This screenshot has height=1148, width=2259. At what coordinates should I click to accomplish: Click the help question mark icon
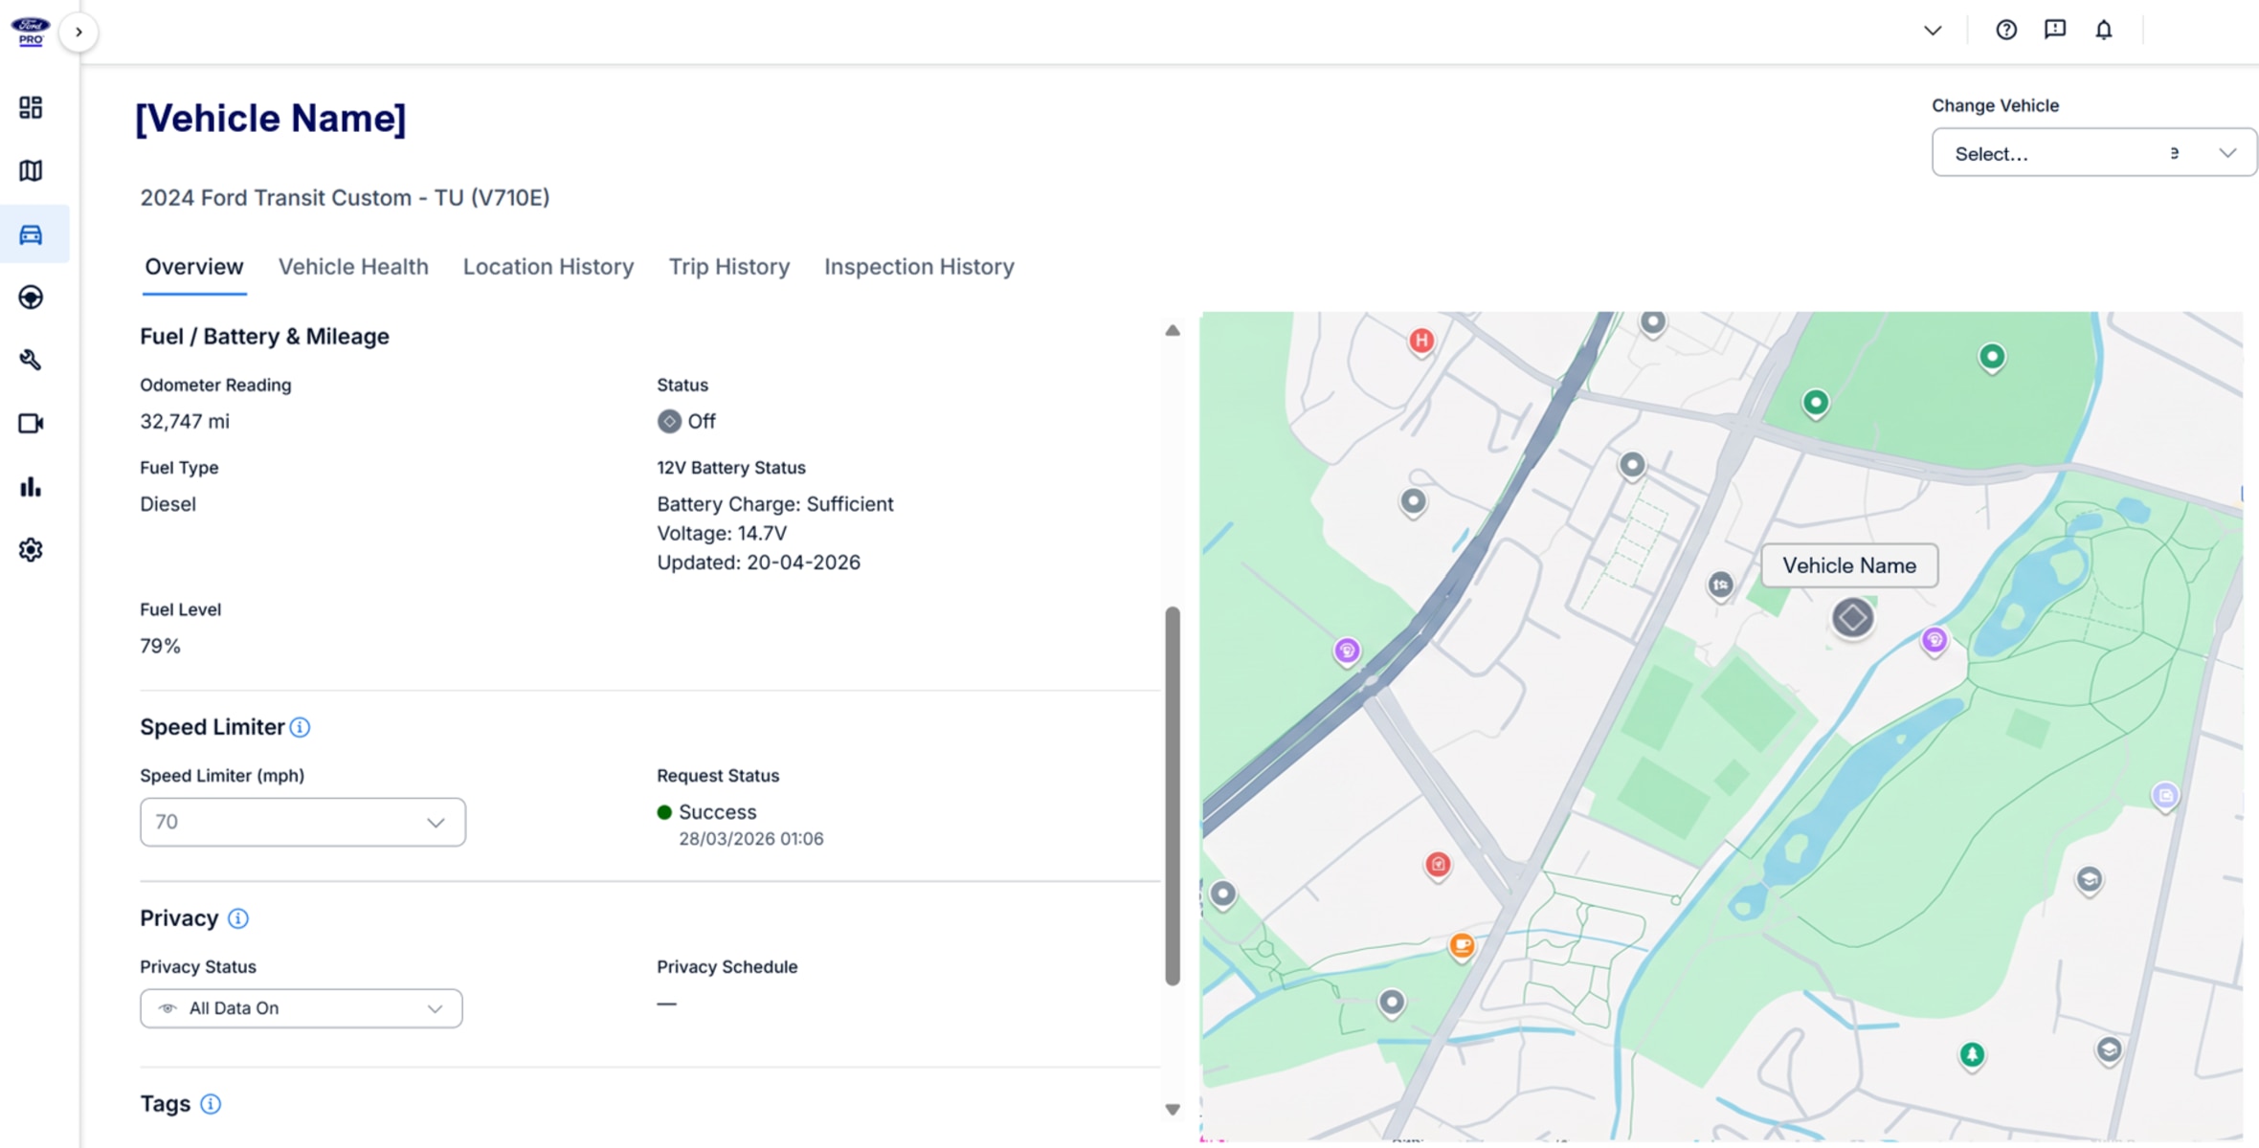coord(2006,30)
